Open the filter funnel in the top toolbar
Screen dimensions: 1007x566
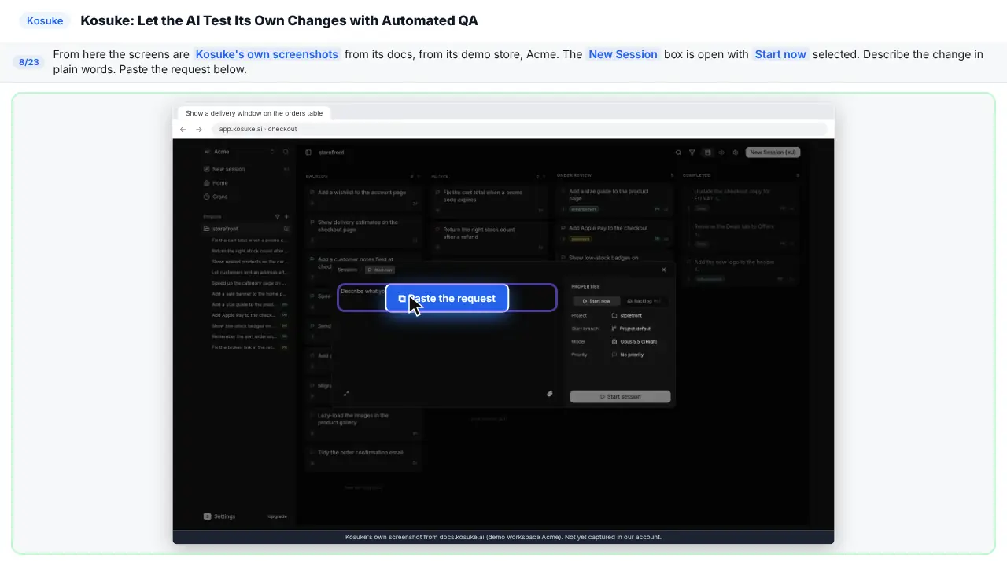[x=692, y=153]
